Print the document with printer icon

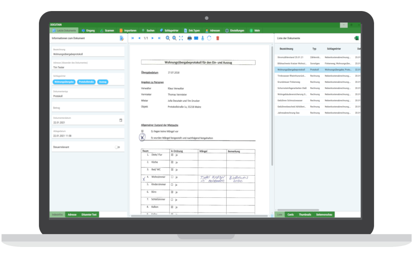(190, 38)
